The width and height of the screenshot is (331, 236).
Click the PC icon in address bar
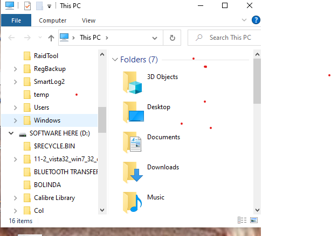[64, 38]
